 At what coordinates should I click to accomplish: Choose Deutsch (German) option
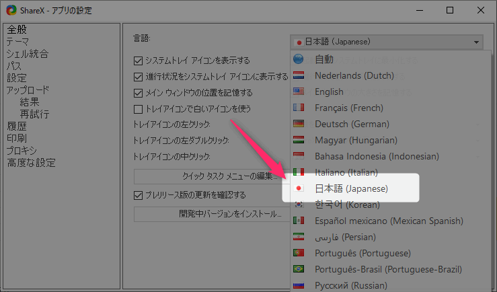pos(391,124)
